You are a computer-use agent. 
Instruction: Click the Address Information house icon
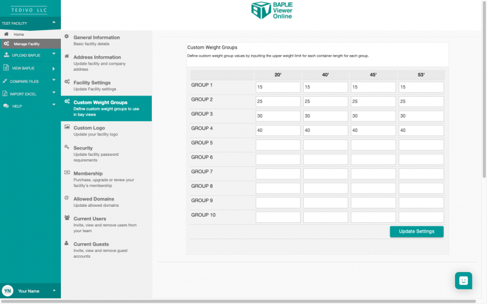point(67,57)
